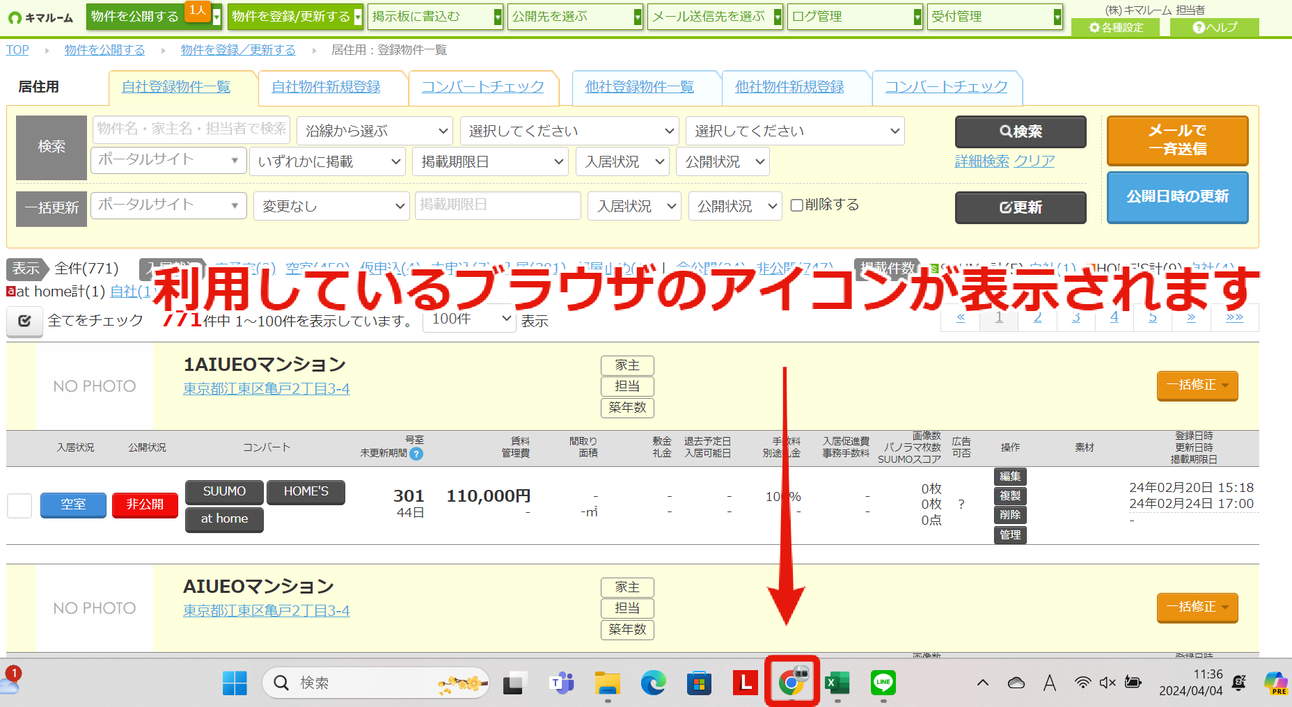Screen dimensions: 1292x707
Task: Open the search 入居状況 dropdown
Action: coord(622,161)
